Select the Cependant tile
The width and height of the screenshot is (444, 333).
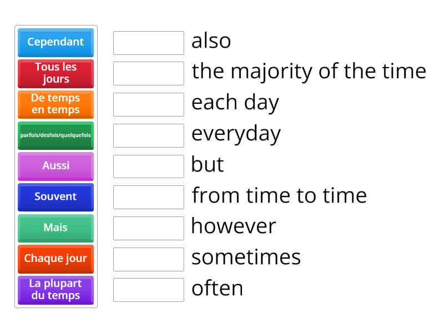pyautogui.click(x=56, y=42)
